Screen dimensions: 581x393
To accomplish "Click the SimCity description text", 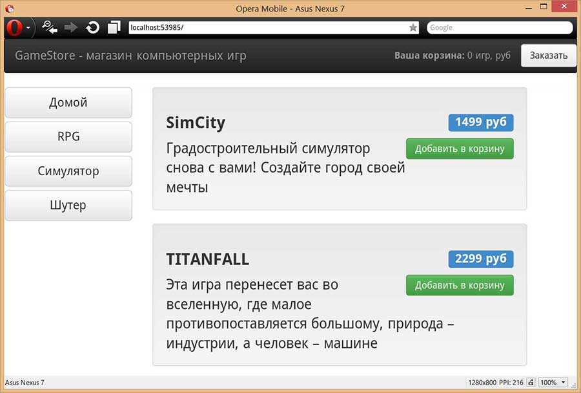I will 285,168.
